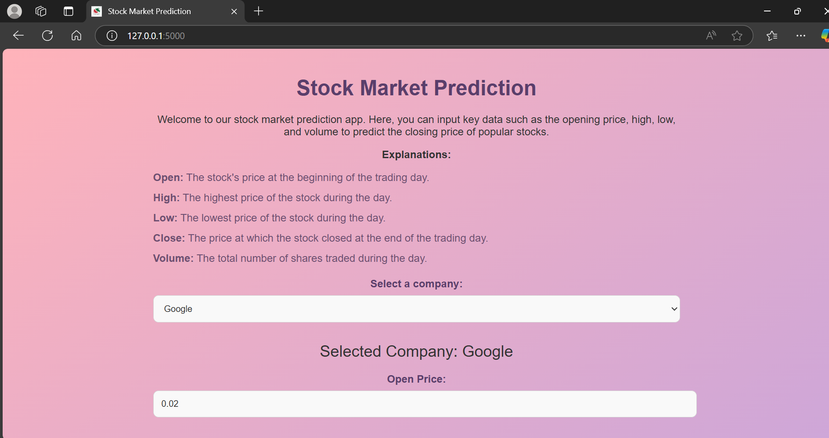
Task: View site information icon
Action: (x=112, y=36)
